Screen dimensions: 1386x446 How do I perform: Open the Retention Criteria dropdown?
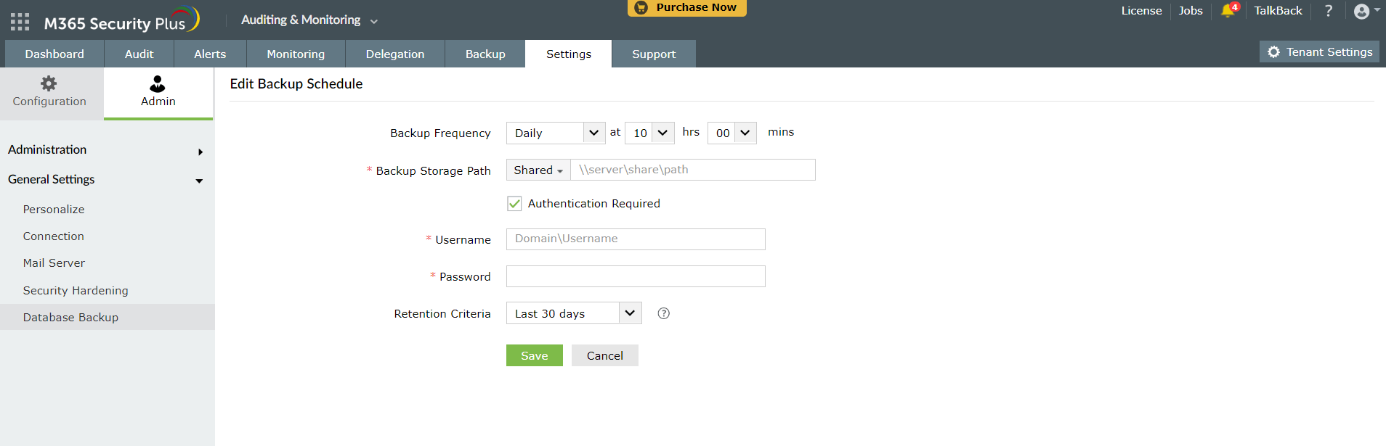(x=574, y=313)
